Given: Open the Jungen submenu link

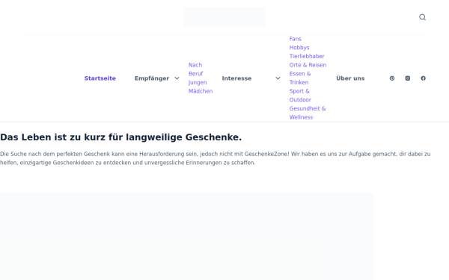Looking at the screenshot, I should tap(198, 82).
